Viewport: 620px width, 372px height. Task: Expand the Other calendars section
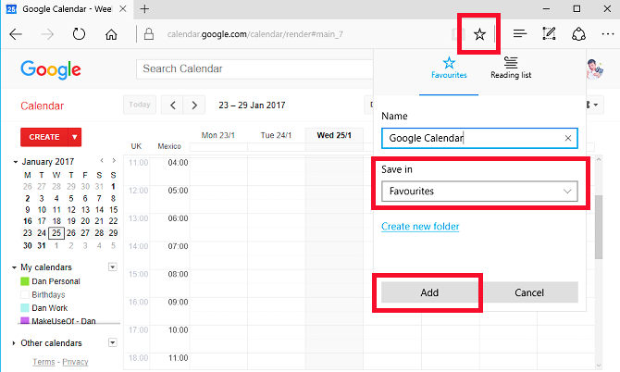(x=14, y=343)
